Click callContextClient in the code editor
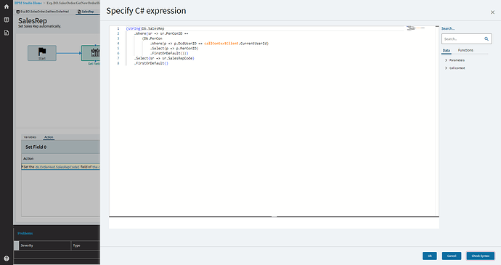Viewport: 501px width, 265px height. (221, 44)
